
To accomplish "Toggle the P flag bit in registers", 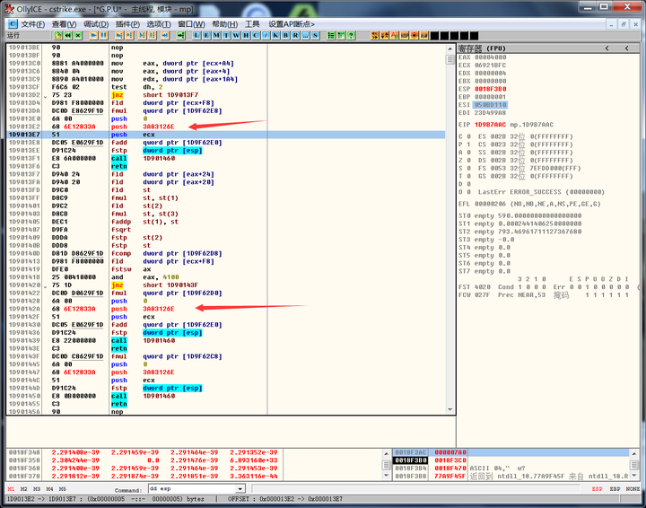I will (x=470, y=143).
